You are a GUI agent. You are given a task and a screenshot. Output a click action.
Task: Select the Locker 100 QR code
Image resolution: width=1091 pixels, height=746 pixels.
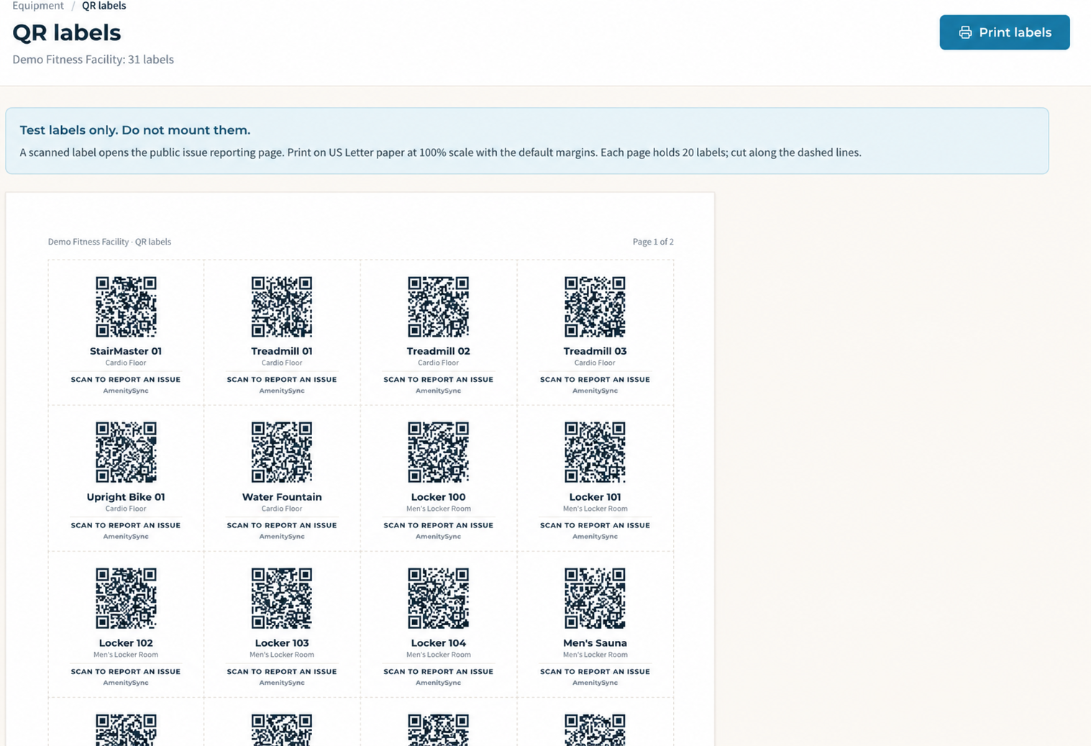439,452
